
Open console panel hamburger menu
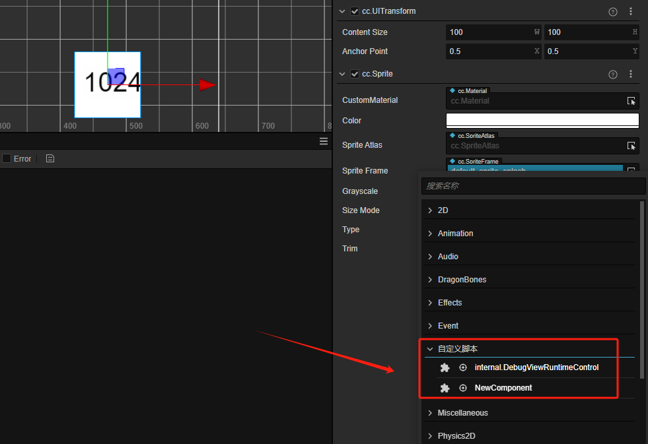pyautogui.click(x=324, y=142)
